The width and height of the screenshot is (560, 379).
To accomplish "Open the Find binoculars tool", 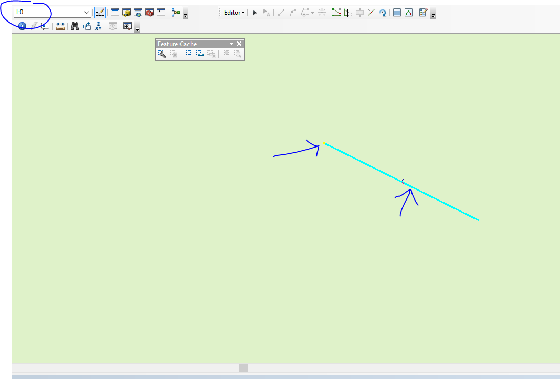I will click(75, 26).
